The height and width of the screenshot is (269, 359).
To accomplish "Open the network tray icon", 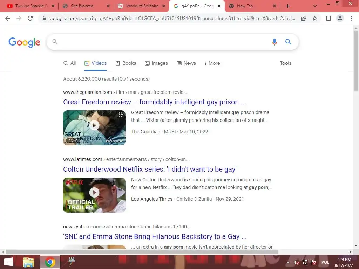I will point(305,262).
